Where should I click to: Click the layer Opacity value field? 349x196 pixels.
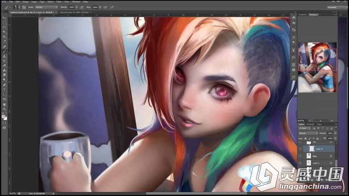point(330,133)
